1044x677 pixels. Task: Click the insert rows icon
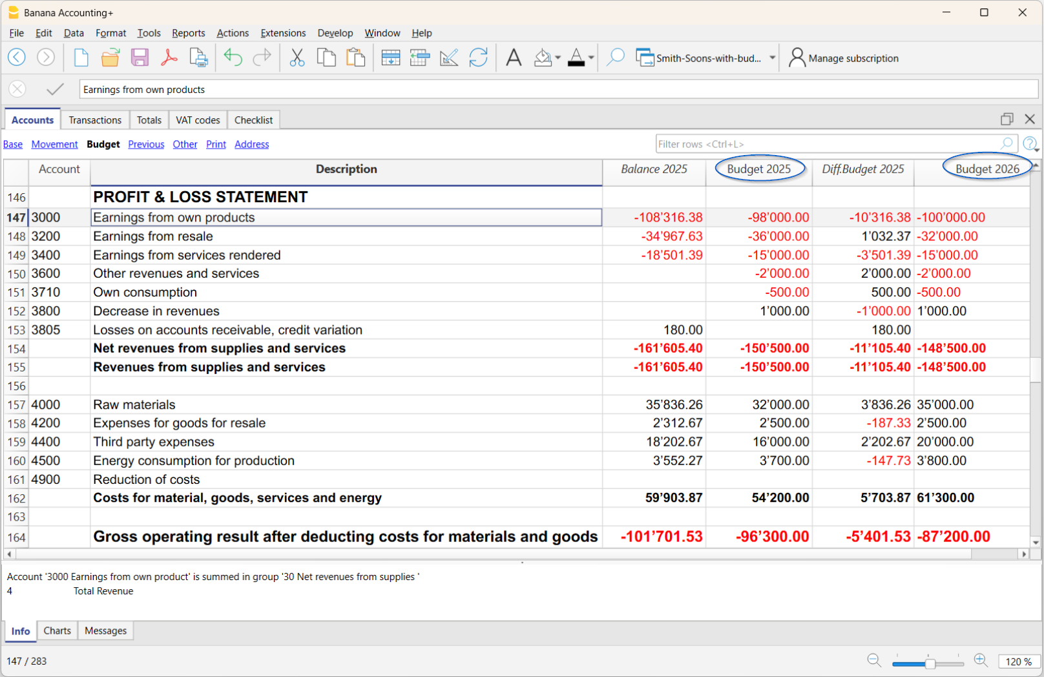click(391, 57)
